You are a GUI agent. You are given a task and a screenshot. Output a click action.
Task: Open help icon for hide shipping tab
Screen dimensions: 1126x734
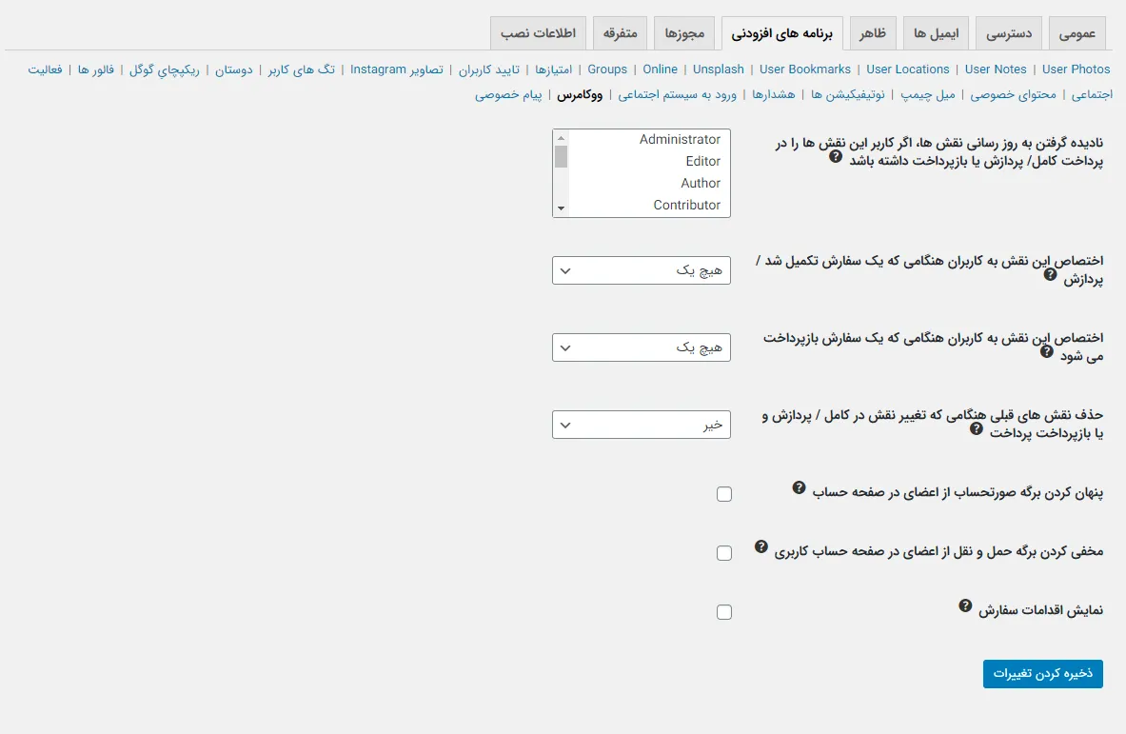point(761,546)
